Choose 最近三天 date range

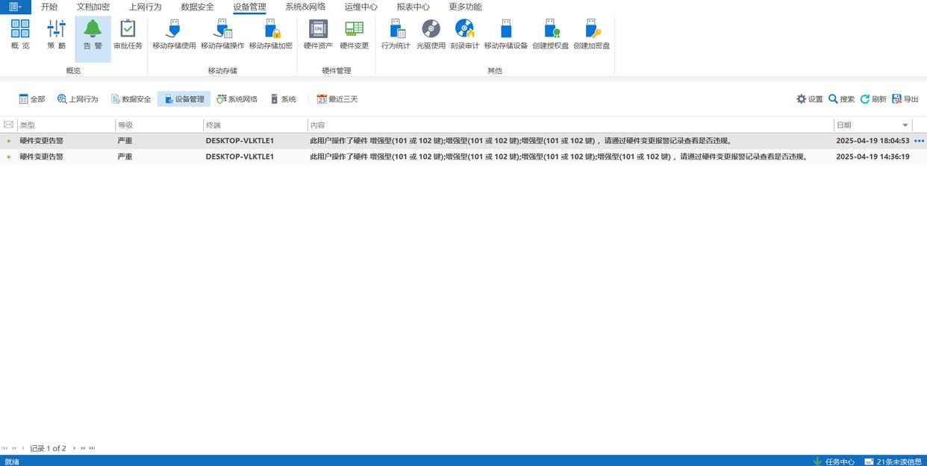[x=337, y=99]
